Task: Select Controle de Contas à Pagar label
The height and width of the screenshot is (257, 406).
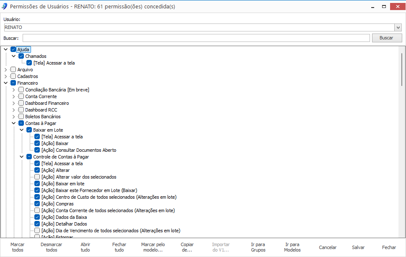Action: point(61,157)
